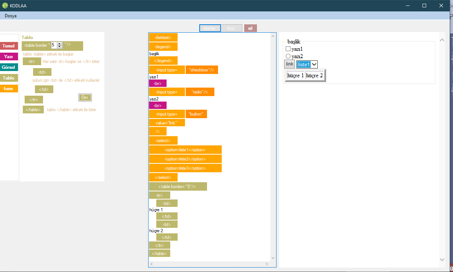Select the <fieldset> block in workspace

coord(163,37)
